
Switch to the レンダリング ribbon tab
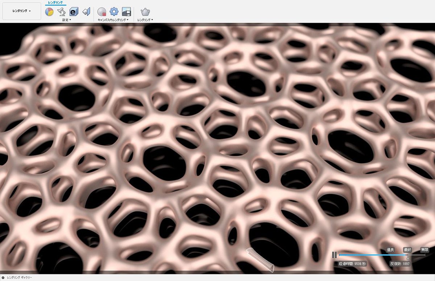[x=55, y=3]
